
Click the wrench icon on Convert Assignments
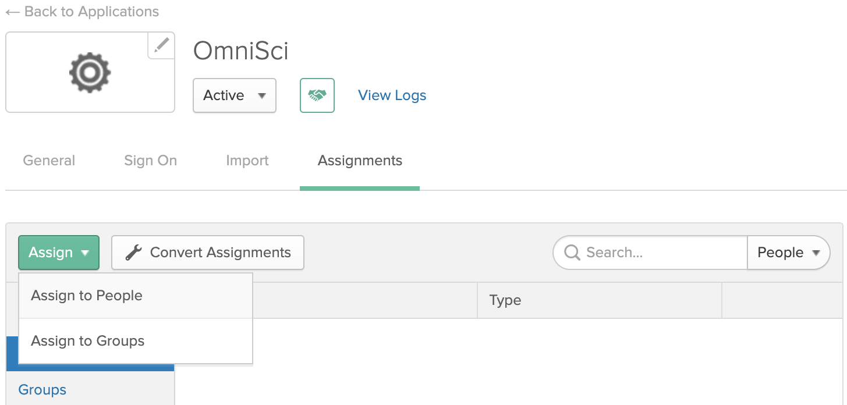point(134,253)
